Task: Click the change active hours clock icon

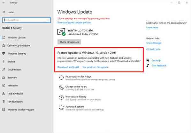Action: click(61, 88)
